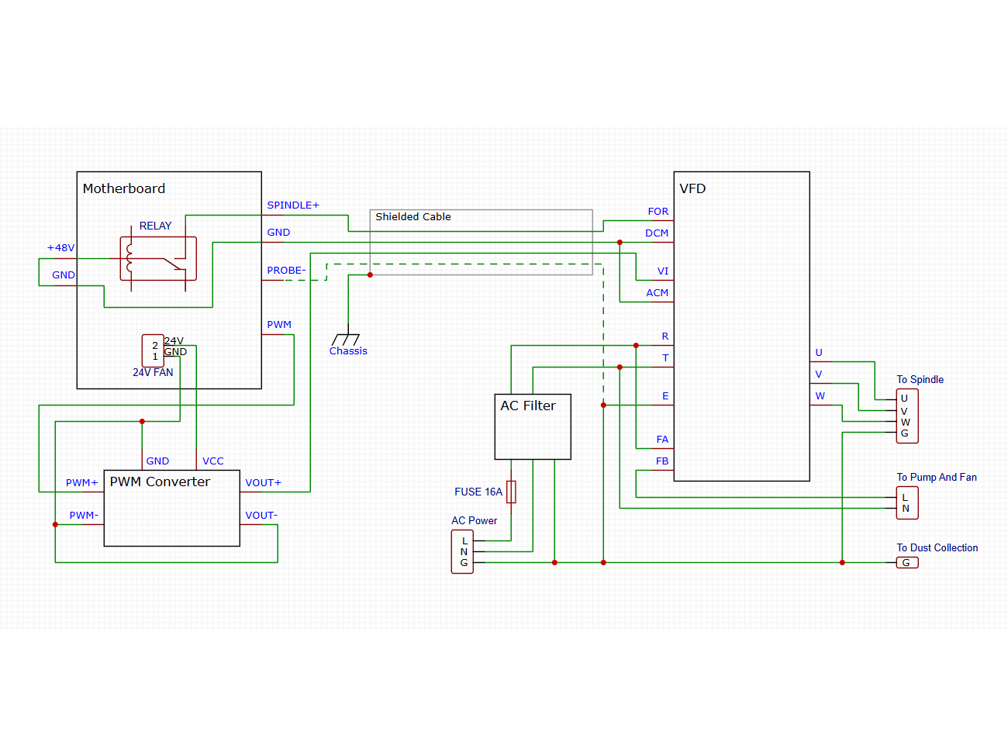This screenshot has height=756, width=1008.
Task: Select the AC Power label
Action: 475,521
